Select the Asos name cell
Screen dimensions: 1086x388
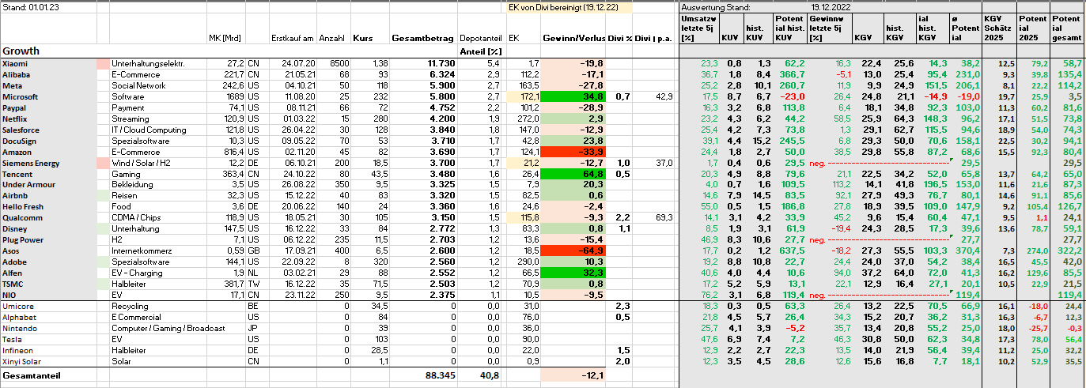coord(47,251)
